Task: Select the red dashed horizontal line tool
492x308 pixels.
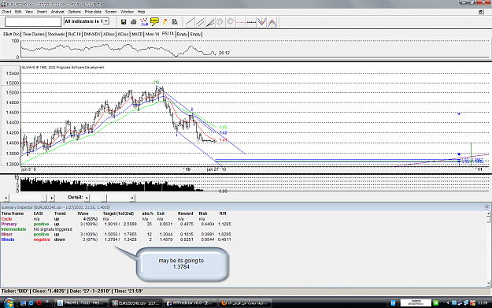Action: tap(241, 22)
